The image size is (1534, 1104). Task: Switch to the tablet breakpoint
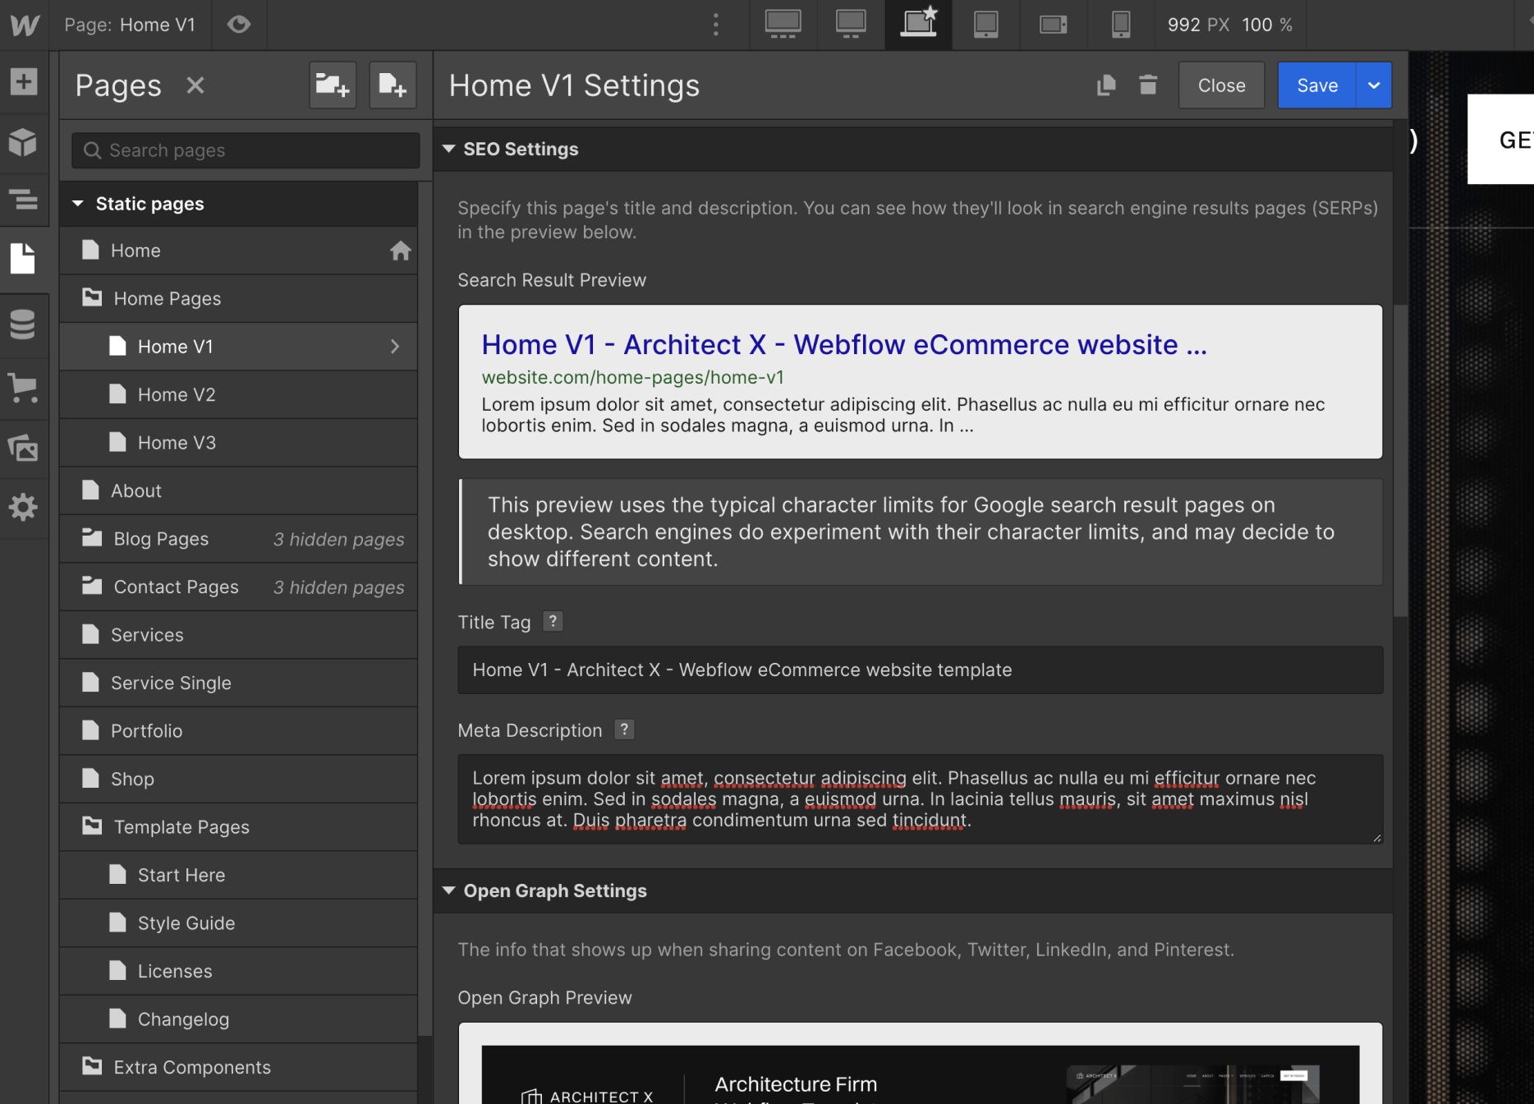985,24
